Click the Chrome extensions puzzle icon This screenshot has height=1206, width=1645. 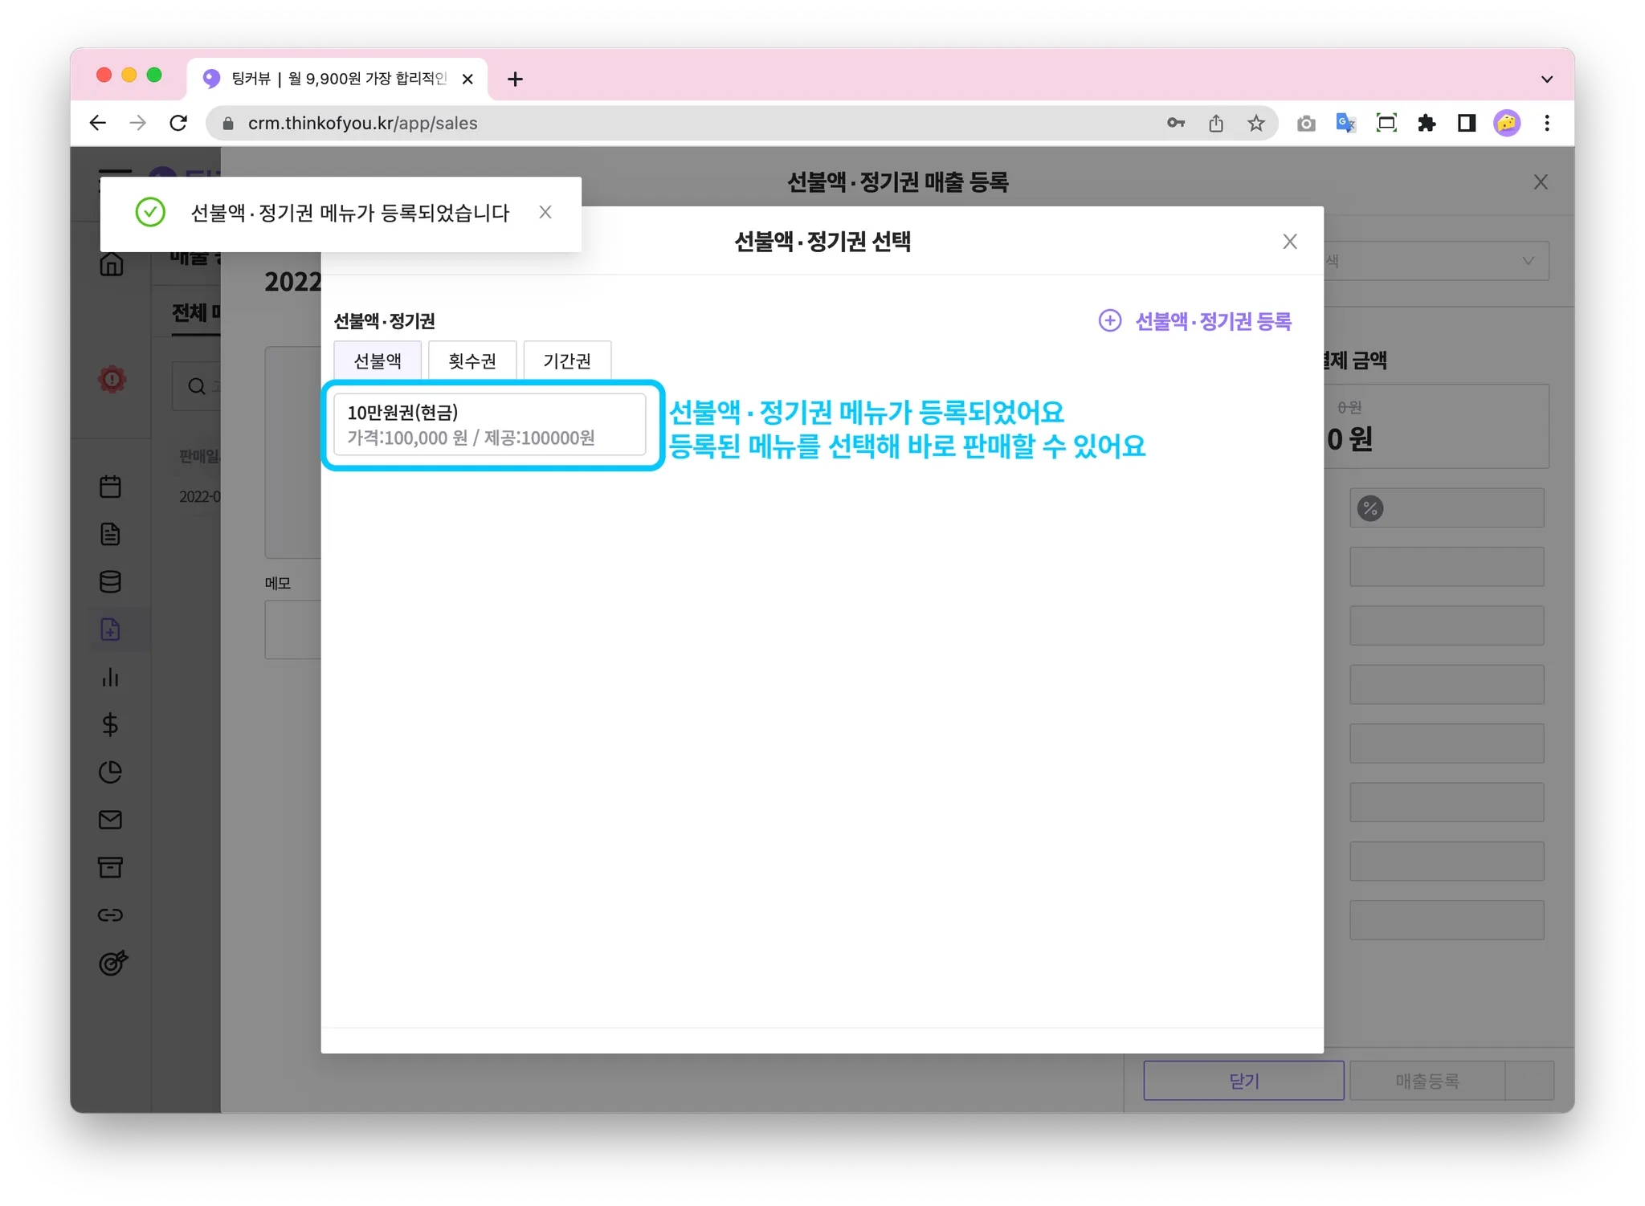1427,123
